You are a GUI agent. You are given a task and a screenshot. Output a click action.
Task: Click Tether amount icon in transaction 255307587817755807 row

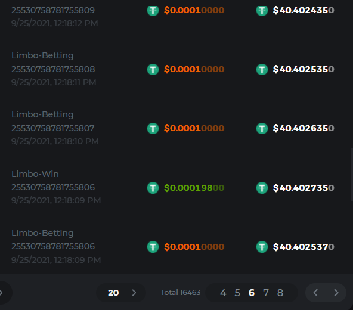click(153, 128)
